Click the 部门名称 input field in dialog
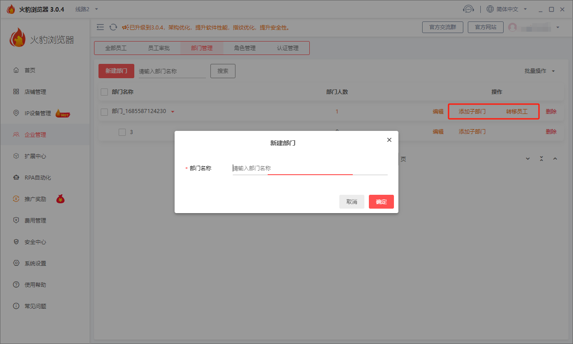 click(x=309, y=168)
